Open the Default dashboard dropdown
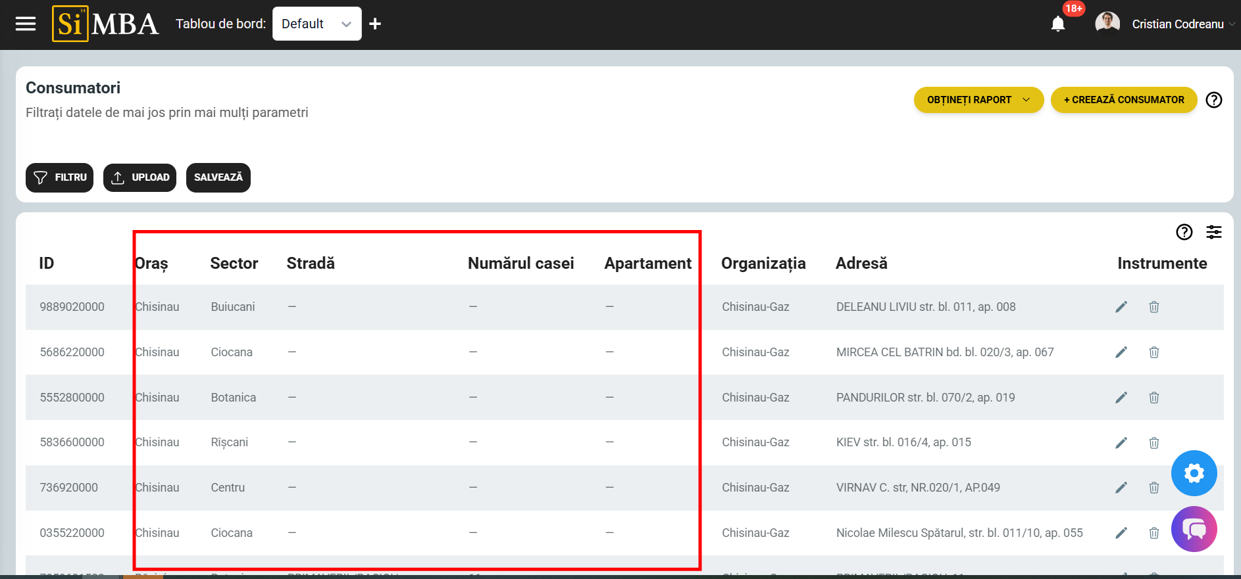This screenshot has width=1241, height=579. pos(317,24)
